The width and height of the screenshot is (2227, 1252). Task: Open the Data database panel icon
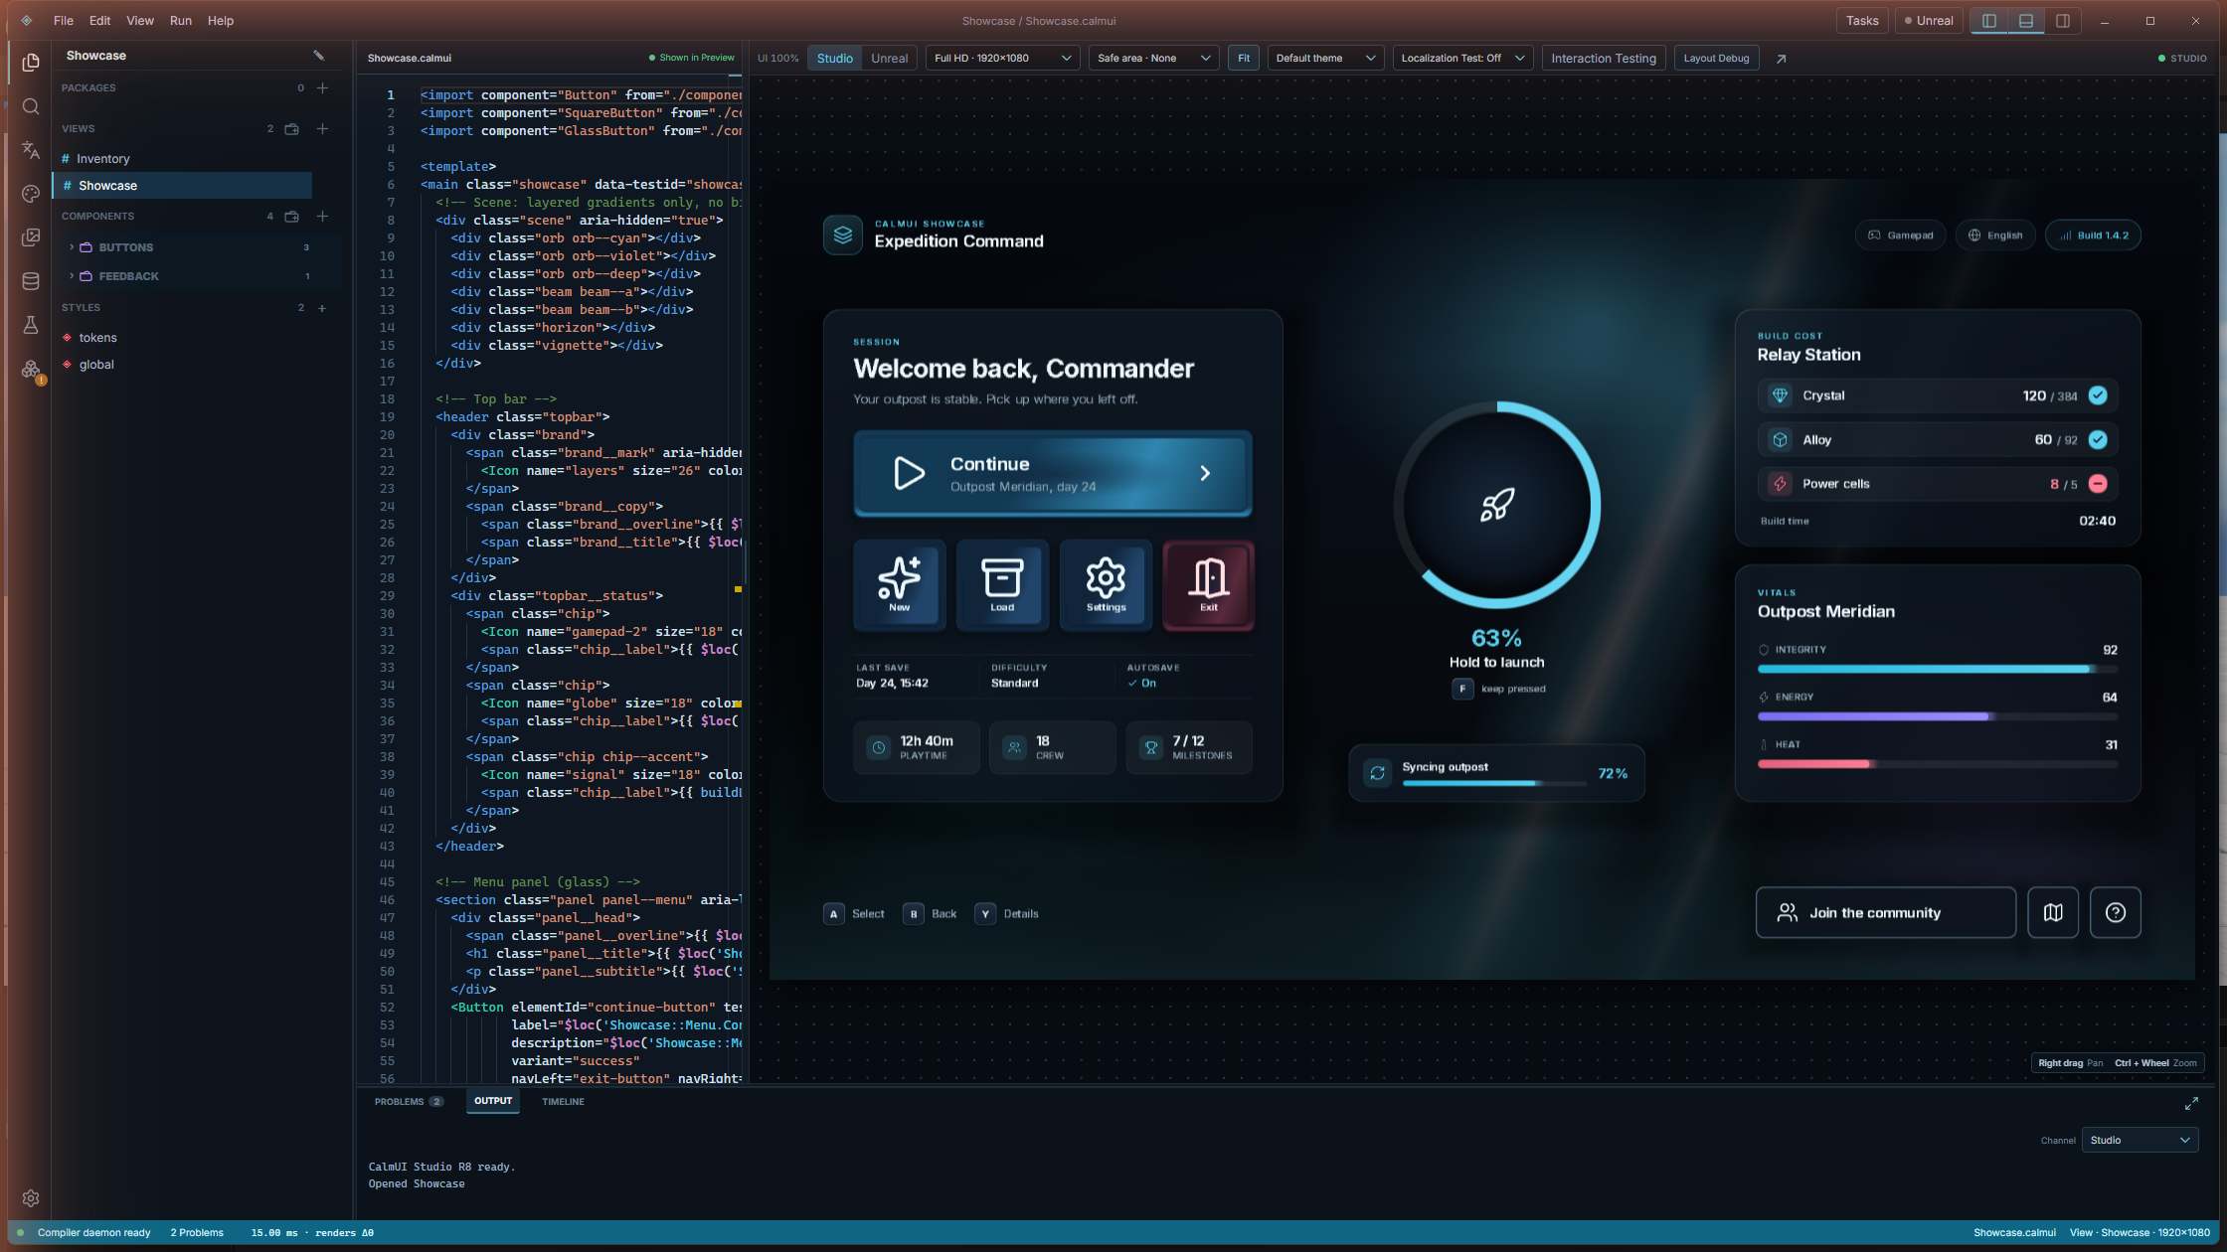(x=31, y=281)
